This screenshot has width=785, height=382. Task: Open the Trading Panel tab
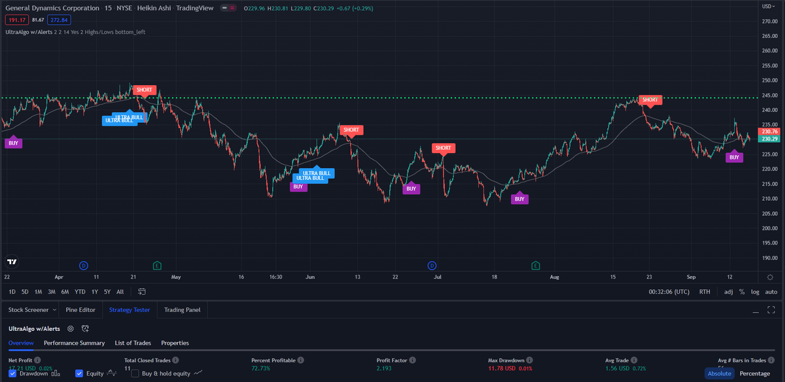pos(183,309)
